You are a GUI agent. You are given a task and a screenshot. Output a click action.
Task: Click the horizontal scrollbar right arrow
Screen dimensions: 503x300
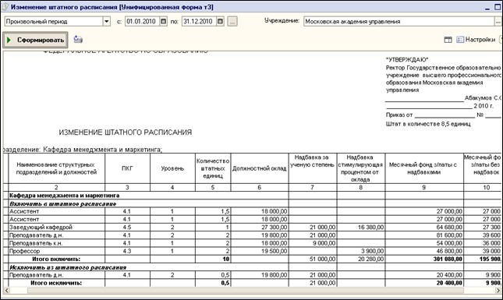click(x=498, y=291)
